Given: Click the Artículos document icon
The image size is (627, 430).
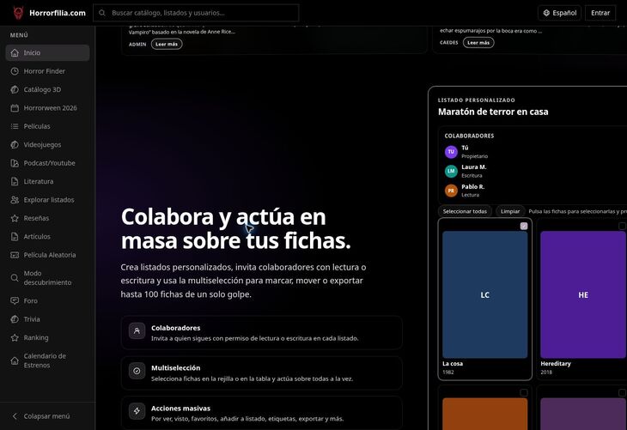Looking at the screenshot, I should [x=15, y=237].
